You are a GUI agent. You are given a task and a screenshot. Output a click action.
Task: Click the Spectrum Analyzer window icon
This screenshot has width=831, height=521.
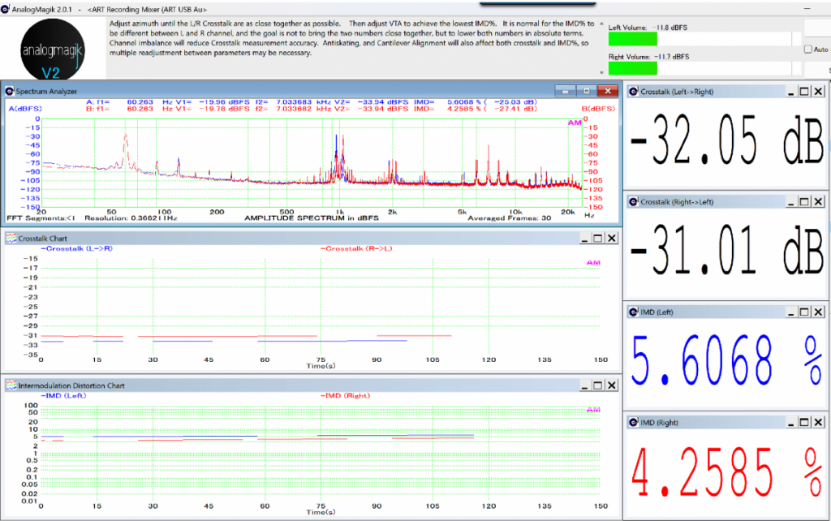pyautogui.click(x=10, y=91)
